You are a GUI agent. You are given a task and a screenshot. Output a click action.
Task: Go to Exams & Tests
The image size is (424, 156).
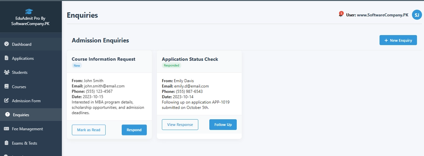tap(31, 143)
